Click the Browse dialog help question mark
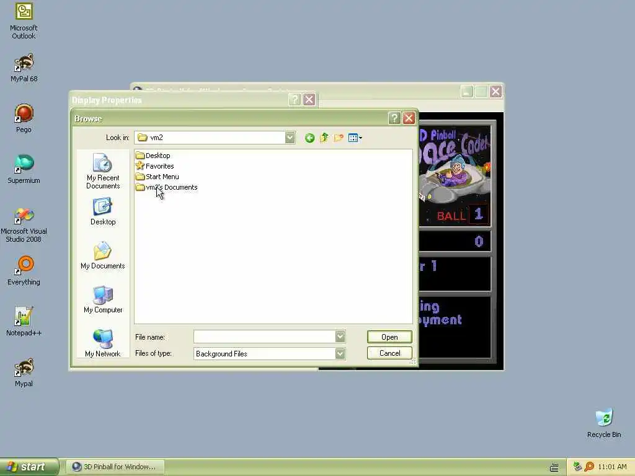635x476 pixels. coord(394,118)
